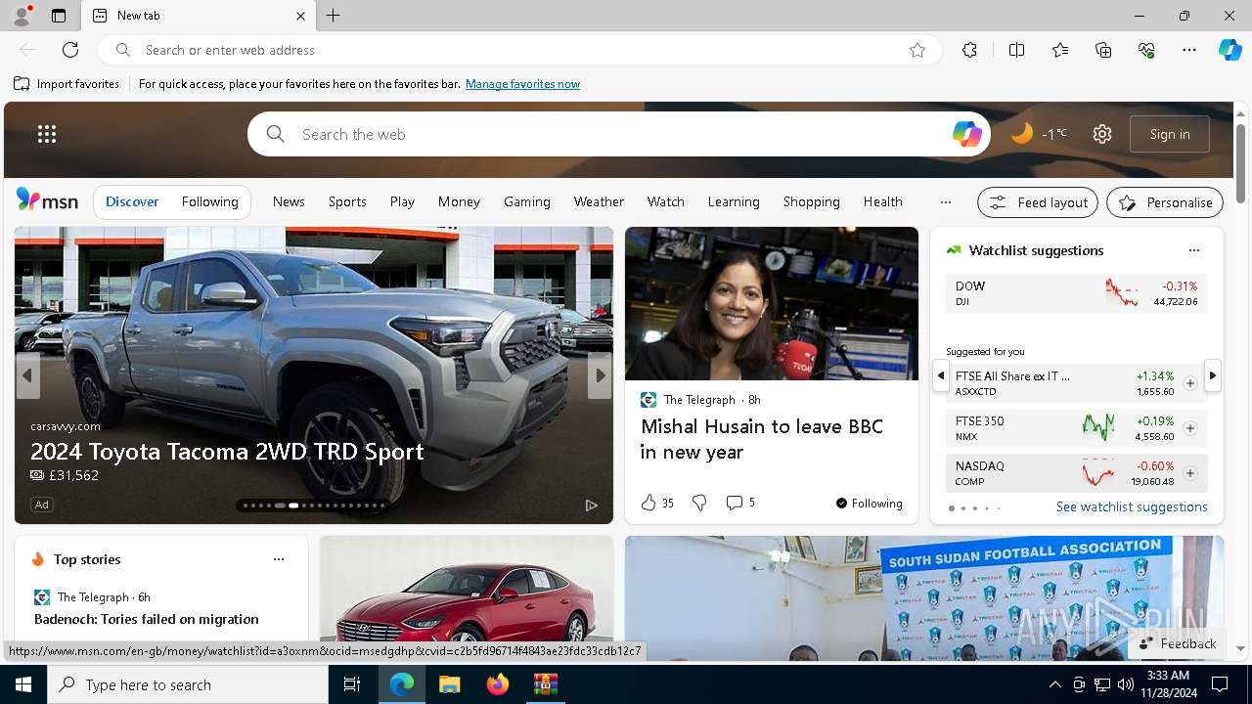The image size is (1252, 704).
Task: Add NASDAQ to watchlist
Action: tap(1190, 473)
